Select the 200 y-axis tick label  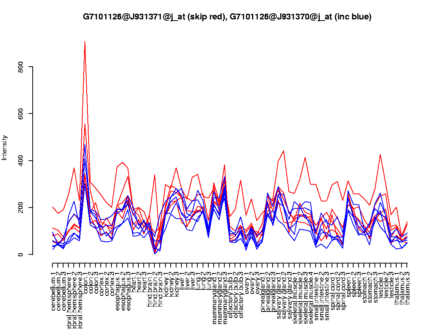21,208
